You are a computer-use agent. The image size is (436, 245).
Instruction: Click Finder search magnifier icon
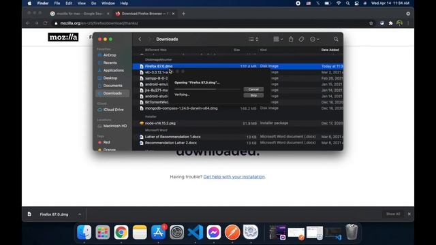click(336, 39)
